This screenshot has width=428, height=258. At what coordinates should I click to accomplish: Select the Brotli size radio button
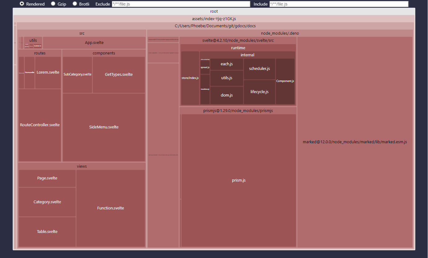click(75, 4)
